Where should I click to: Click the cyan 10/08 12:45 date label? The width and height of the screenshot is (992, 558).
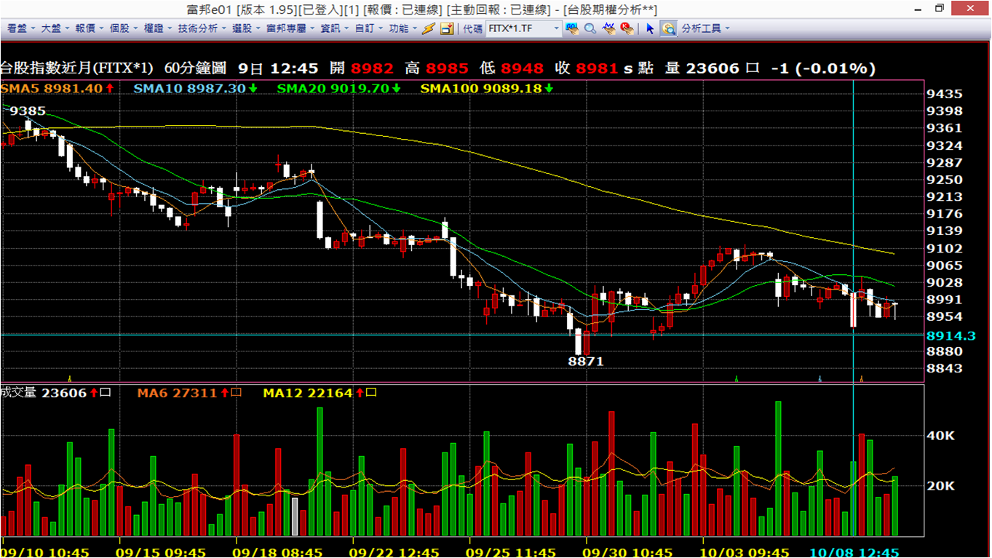pyautogui.click(x=854, y=551)
